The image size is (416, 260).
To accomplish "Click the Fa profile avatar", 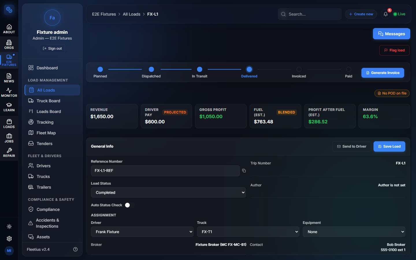I will tap(52, 18).
